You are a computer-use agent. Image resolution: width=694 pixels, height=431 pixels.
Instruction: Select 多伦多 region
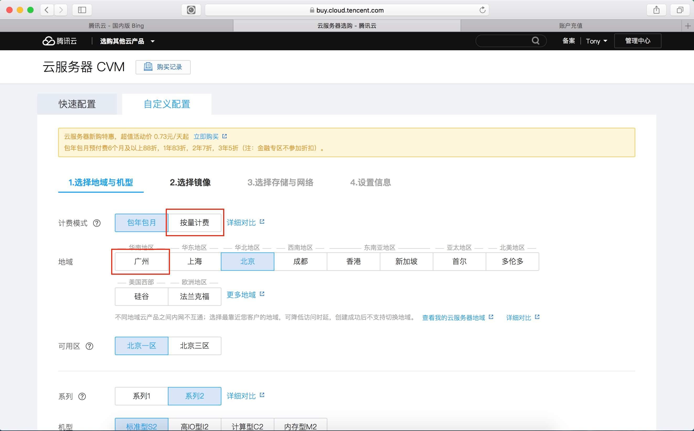click(513, 261)
